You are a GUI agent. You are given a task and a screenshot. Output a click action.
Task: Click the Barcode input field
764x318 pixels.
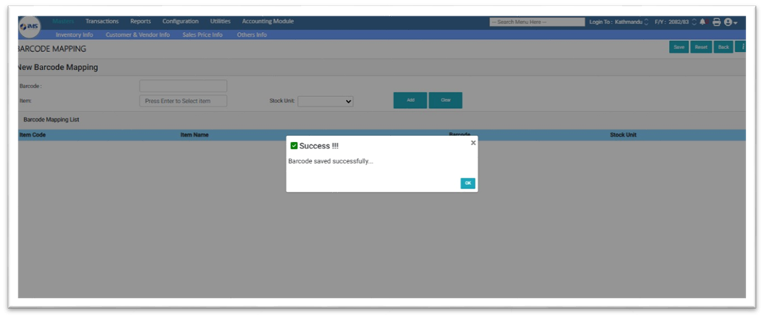[x=183, y=86]
